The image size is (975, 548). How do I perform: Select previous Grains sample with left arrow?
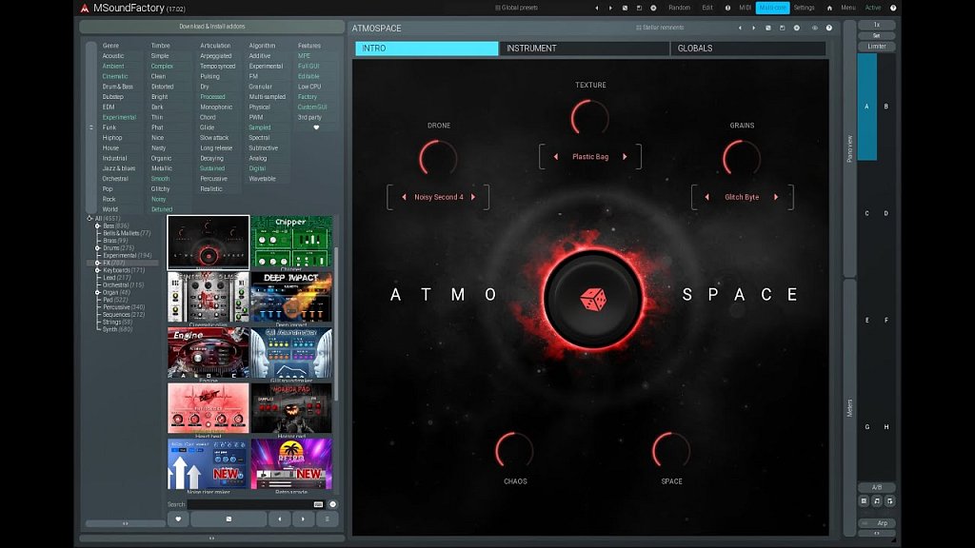point(706,197)
